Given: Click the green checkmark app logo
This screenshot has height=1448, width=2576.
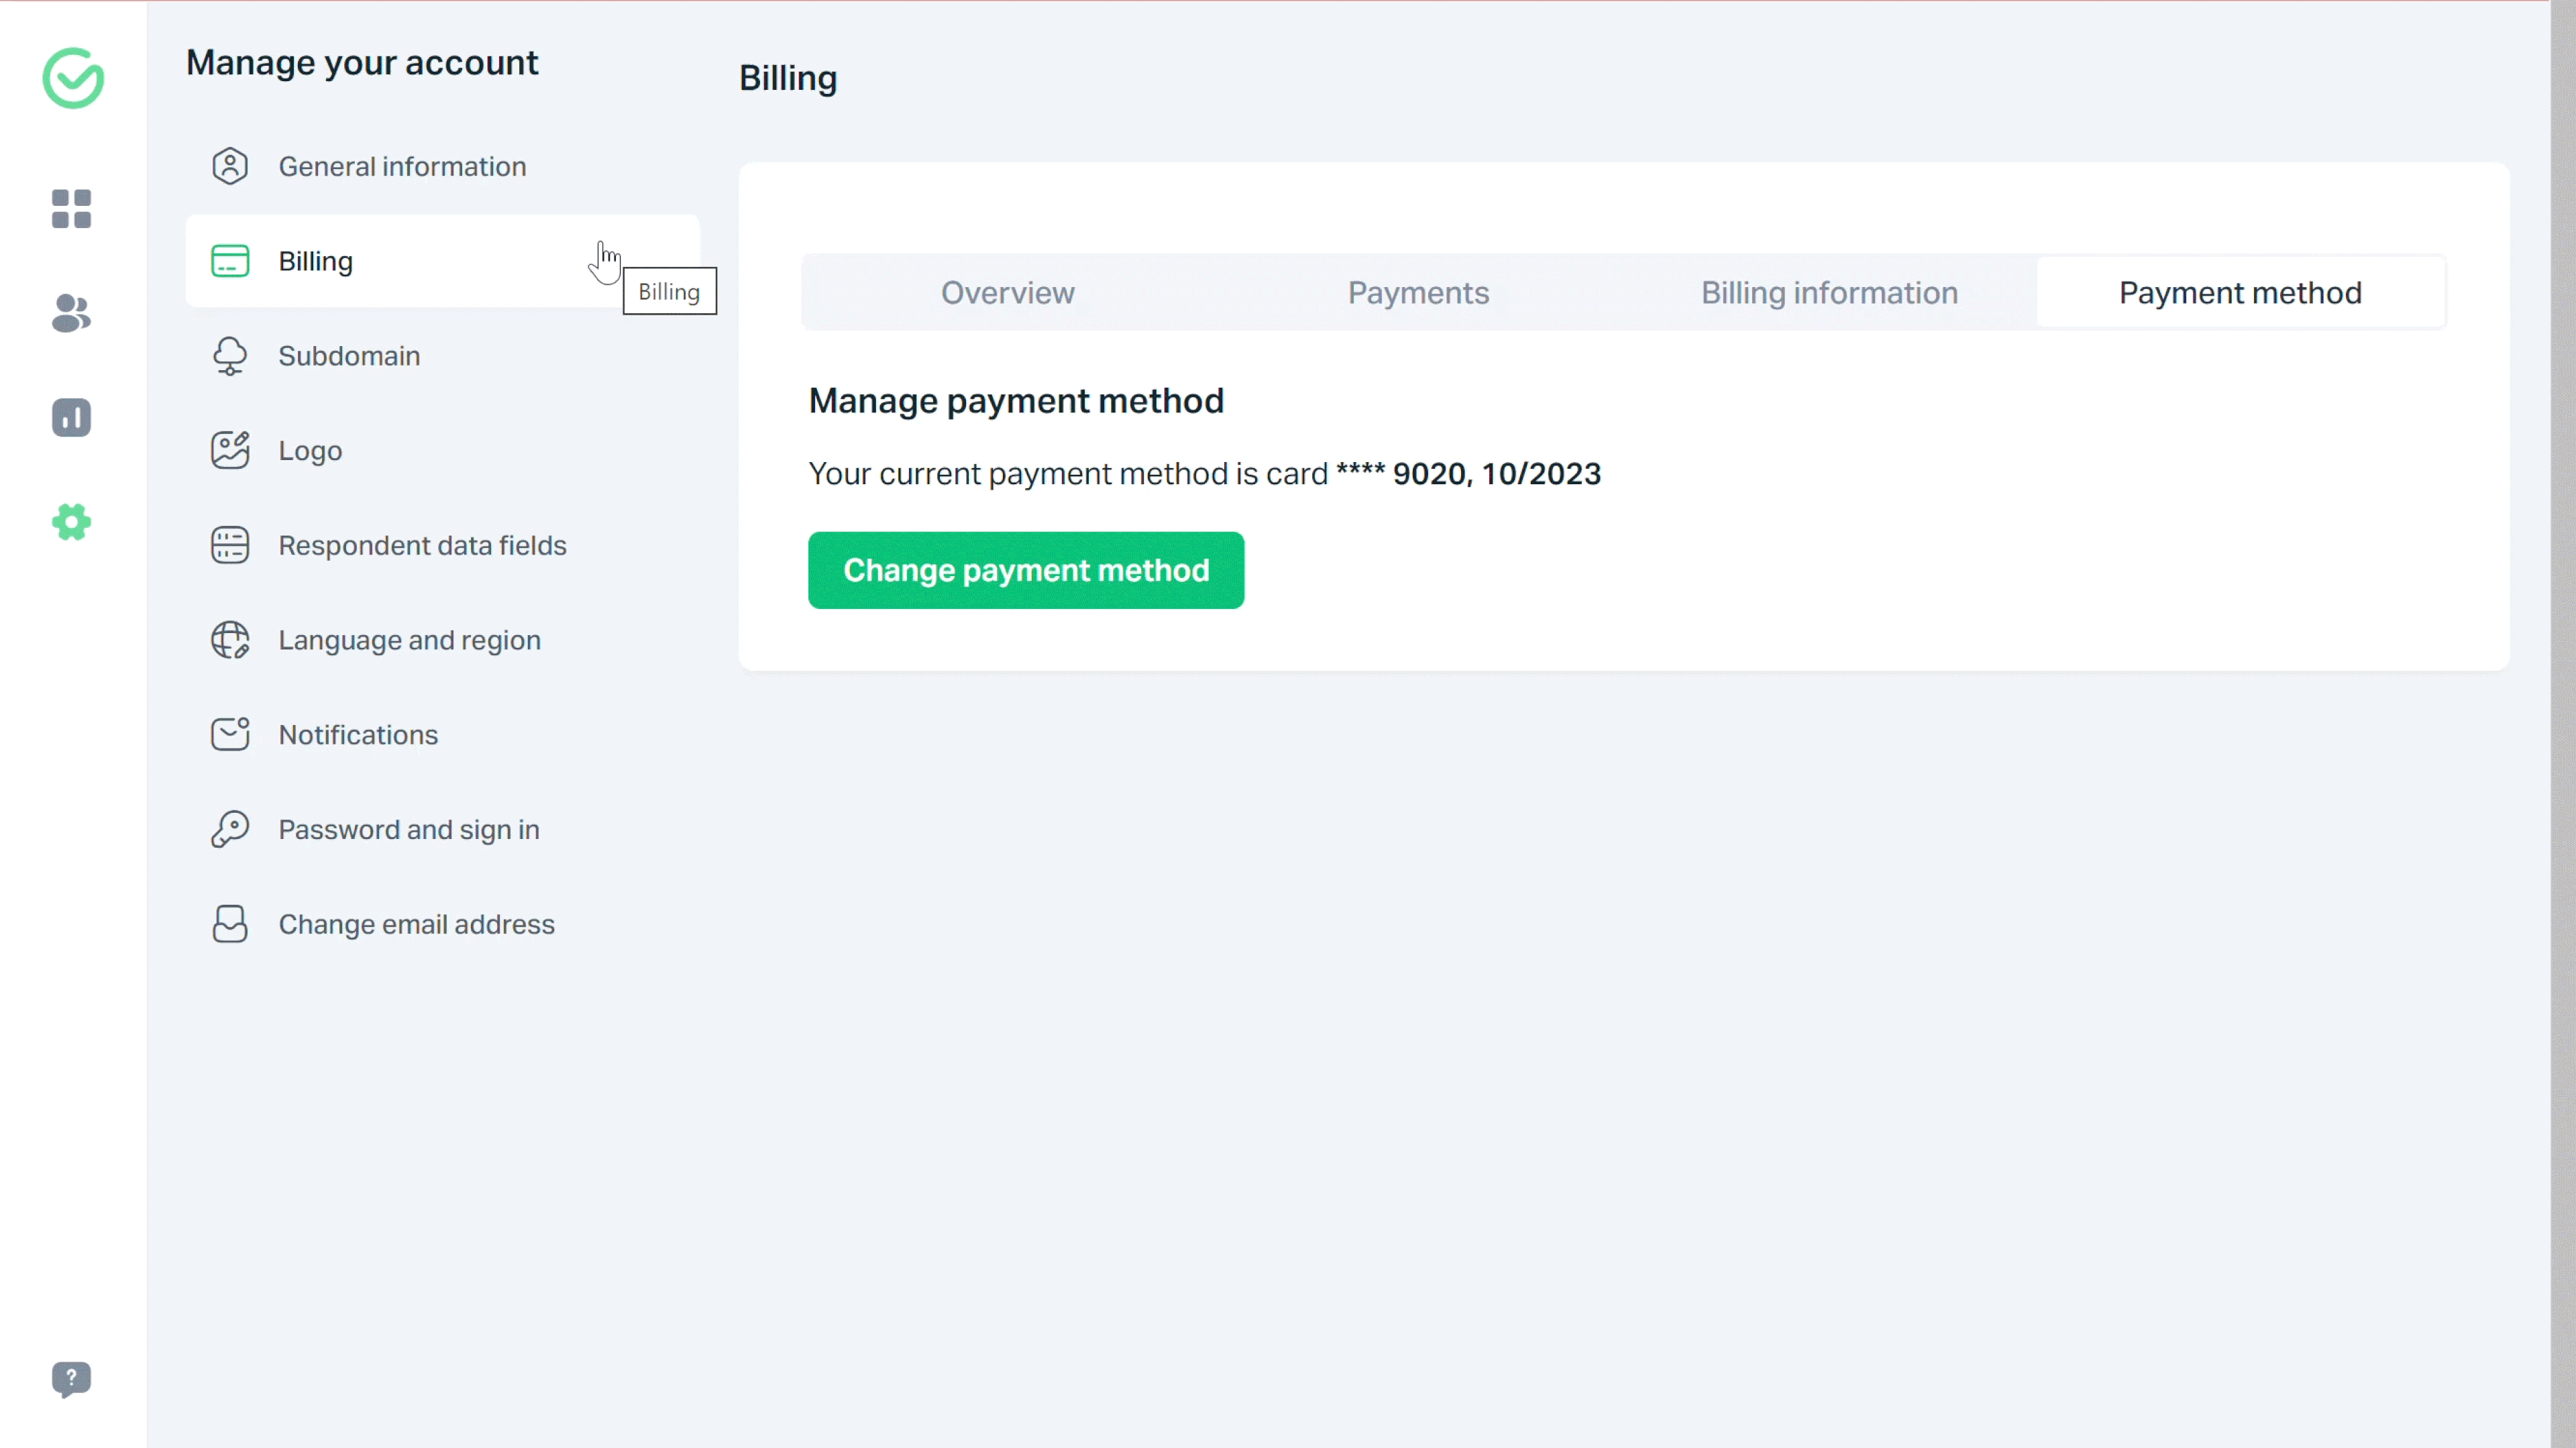Looking at the screenshot, I should click(x=73, y=78).
